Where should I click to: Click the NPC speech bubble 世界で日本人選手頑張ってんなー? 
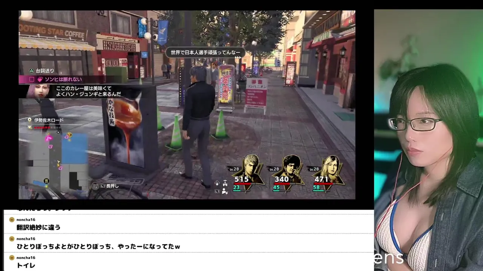tap(206, 52)
